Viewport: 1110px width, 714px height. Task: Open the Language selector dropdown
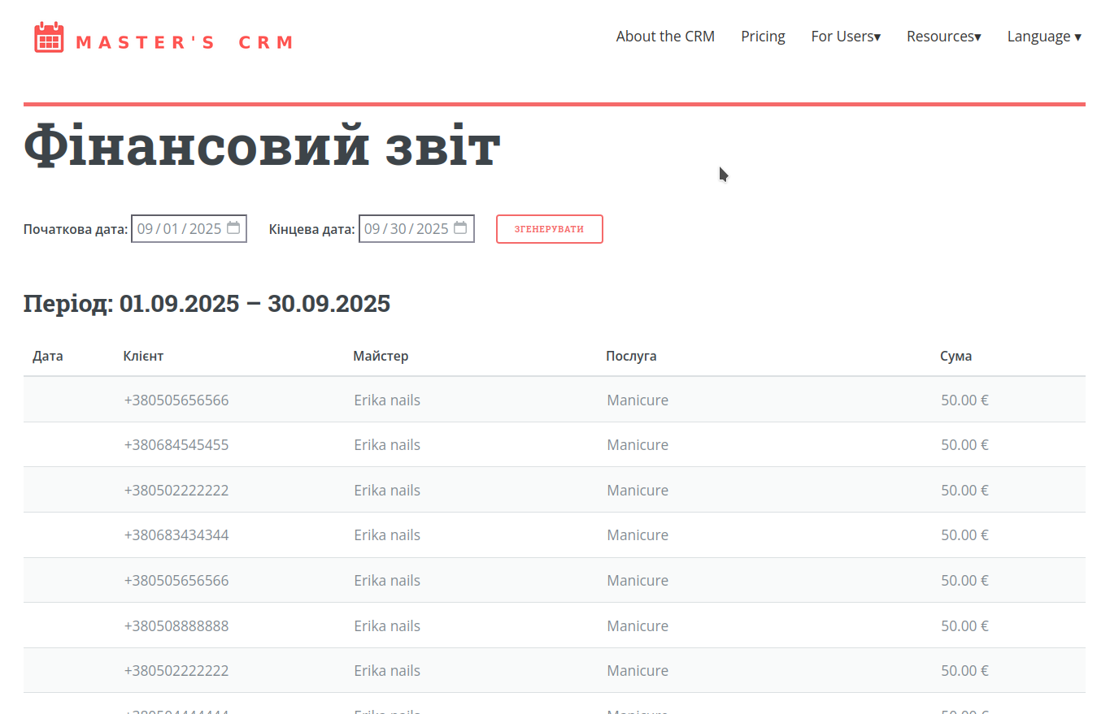tap(1043, 37)
